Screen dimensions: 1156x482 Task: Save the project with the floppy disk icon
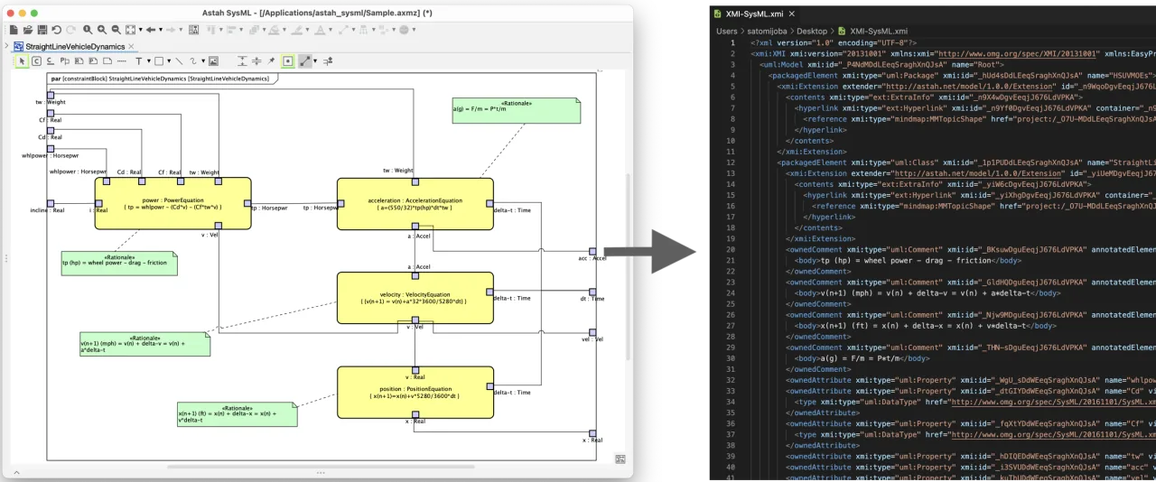pyautogui.click(x=42, y=30)
